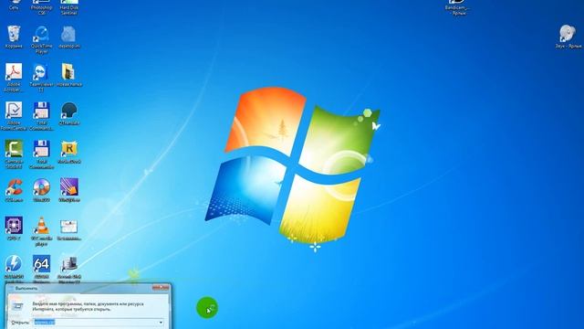Image resolution: width=584 pixels, height=329 pixels.
Task: Select the computer tower icon beside AIDA64
Action: (69, 269)
